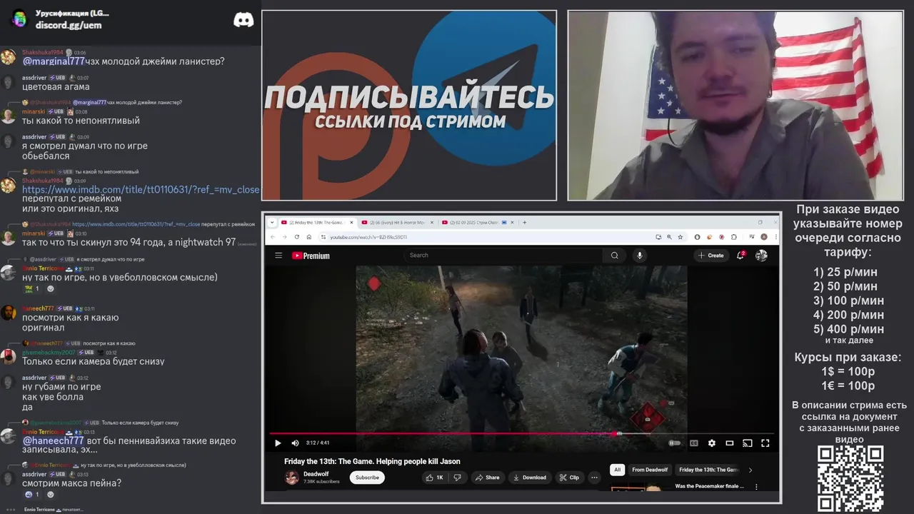Open the YouTube hamburger guide menu
Viewport: 914px width, 514px height.
pos(278,256)
